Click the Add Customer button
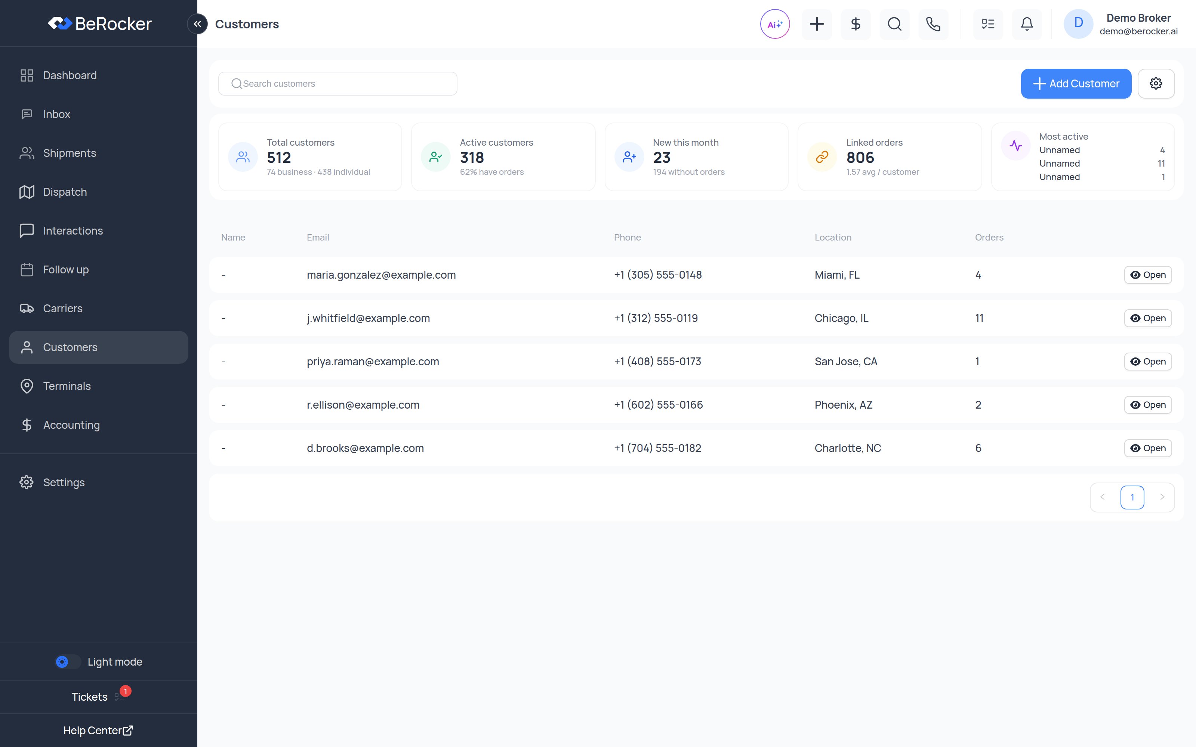This screenshot has width=1196, height=747. (1076, 84)
